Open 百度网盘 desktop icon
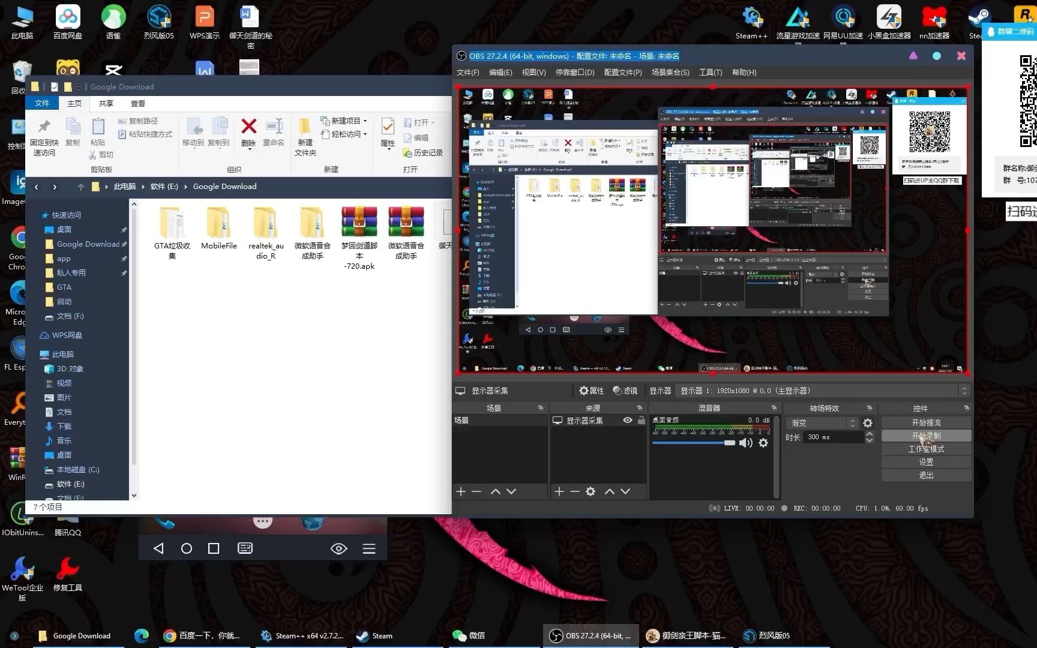1037x648 pixels. click(x=68, y=23)
